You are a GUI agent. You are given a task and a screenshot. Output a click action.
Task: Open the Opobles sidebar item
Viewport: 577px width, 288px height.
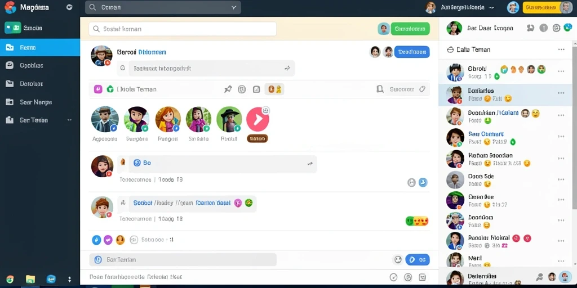(40, 65)
